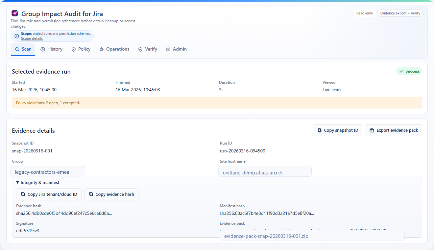
Task: Click the info icon in the Scope banner
Action: 16,36
